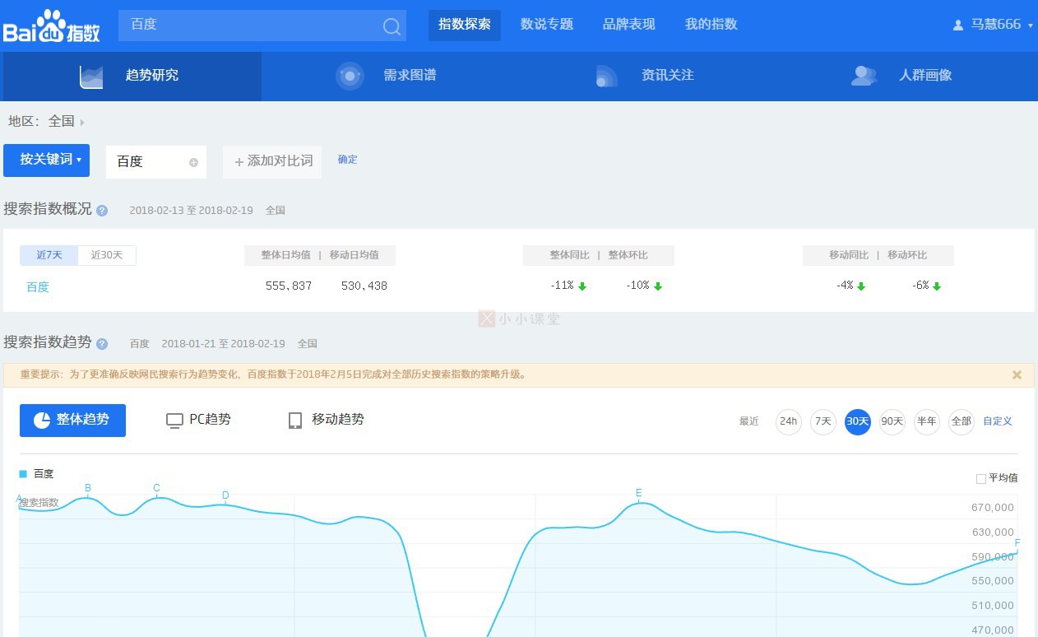
Task: Click the search box at top
Action: pyautogui.click(x=262, y=26)
